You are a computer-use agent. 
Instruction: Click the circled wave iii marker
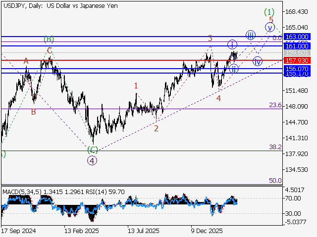pyautogui.click(x=250, y=35)
